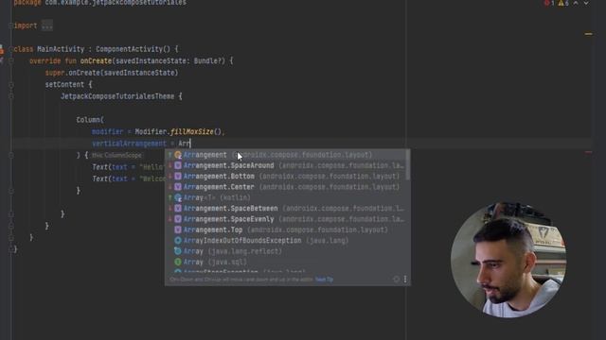Click the icon beside ArrayIndexOutOfBoundsException
Viewport: 606px width, 340px height.
178,241
